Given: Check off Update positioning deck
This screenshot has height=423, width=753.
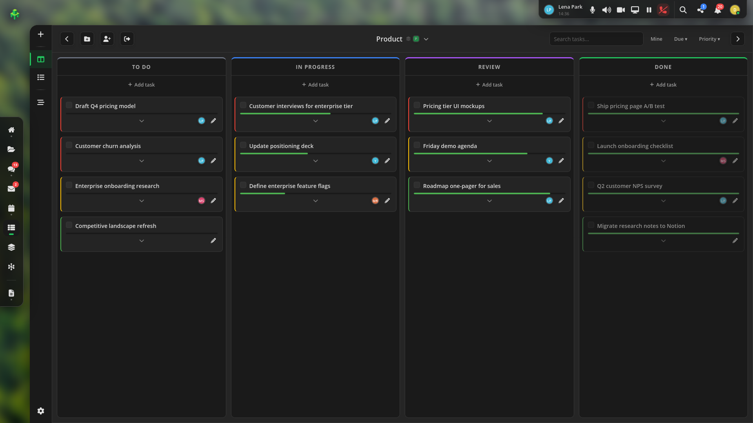Looking at the screenshot, I should click(x=243, y=145).
